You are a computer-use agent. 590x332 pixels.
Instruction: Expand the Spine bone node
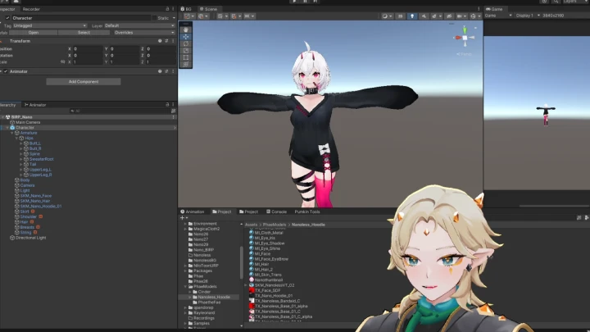21,154
